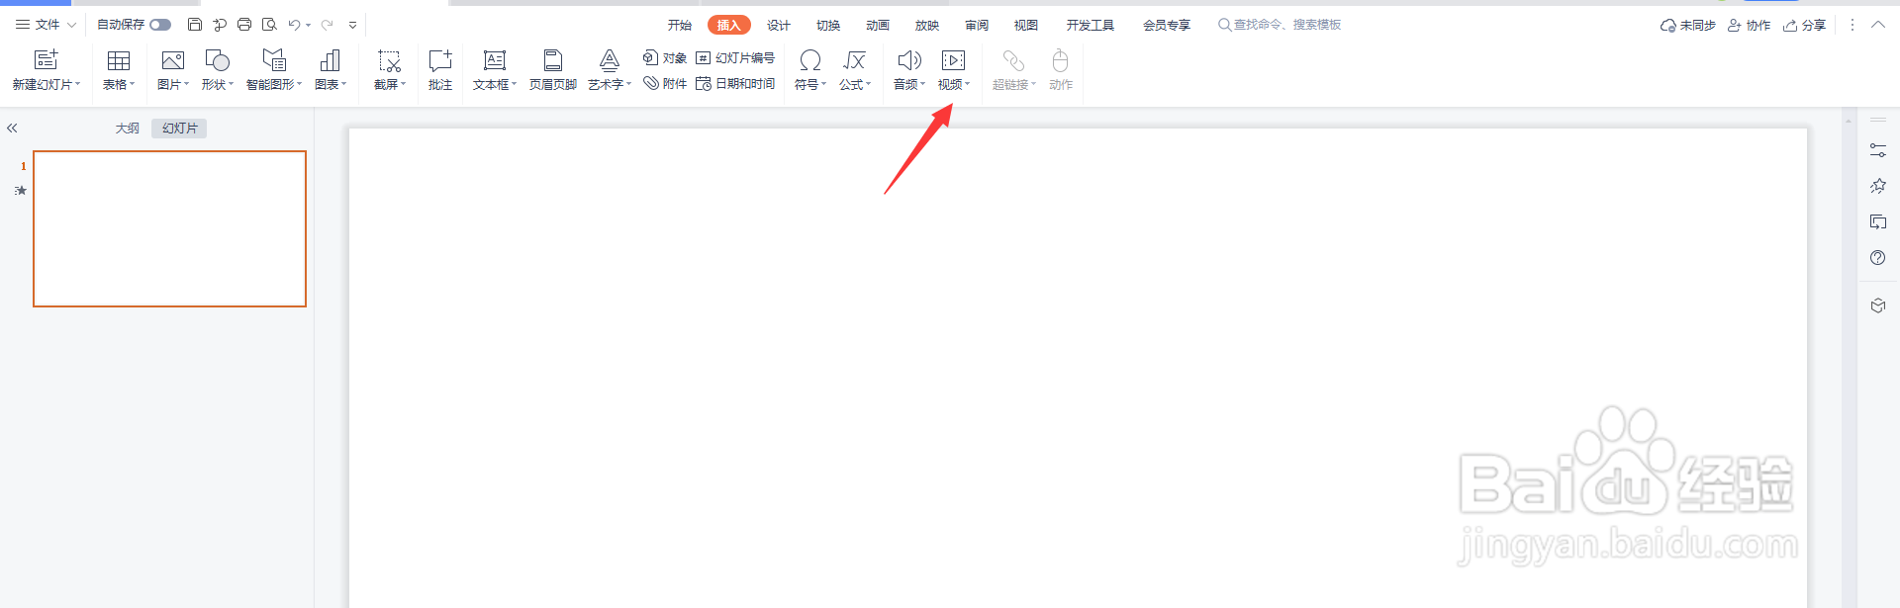
Task: Click the slide-switch icon in right sidebar
Action: [x=1877, y=221]
